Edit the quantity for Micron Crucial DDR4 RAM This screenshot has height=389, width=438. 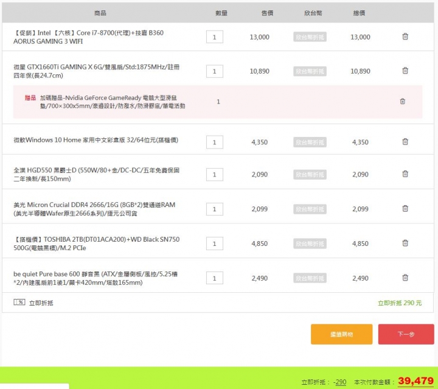pyautogui.click(x=215, y=209)
